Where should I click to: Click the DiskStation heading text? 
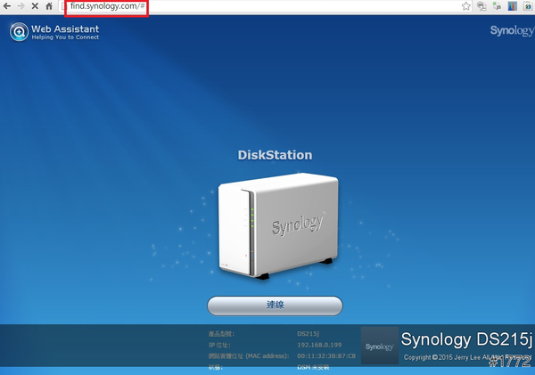(x=275, y=155)
